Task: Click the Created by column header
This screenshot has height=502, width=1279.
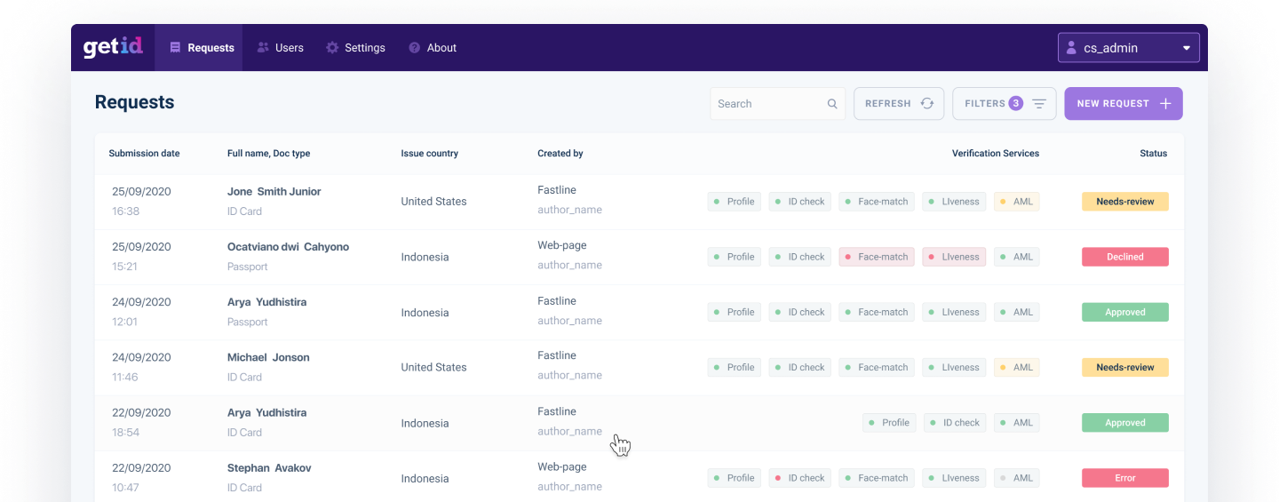Action: 560,154
